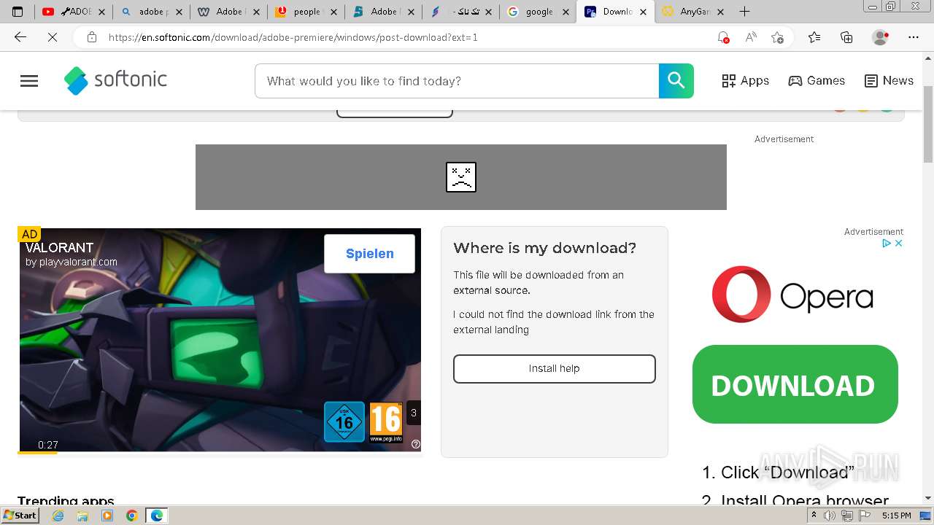The width and height of the screenshot is (934, 525).
Task: Switch to the Wikipedia Adobe tab
Action: click(x=229, y=12)
